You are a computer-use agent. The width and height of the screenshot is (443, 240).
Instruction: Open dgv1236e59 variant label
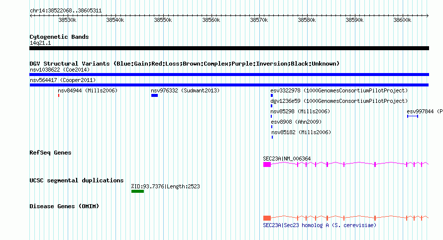tap(339, 101)
